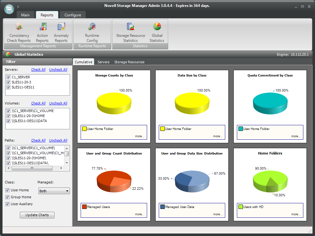This screenshot has width=315, height=236.
Task: Click the Storage Counts by Class pie chart
Action: tap(114, 103)
